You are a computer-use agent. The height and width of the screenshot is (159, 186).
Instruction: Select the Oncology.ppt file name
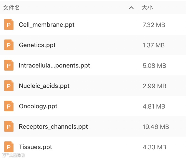coord(38,106)
